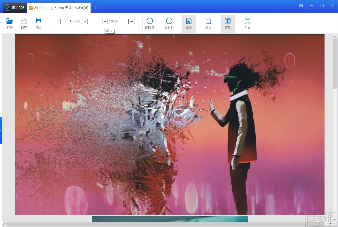Select the 2020-12-10_152156 document tab

(x=58, y=8)
